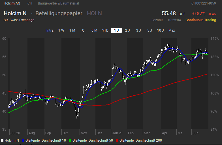The width and height of the screenshot is (222, 145).
Task: Click the Jul 20 axis label
Action: [x=15, y=133]
